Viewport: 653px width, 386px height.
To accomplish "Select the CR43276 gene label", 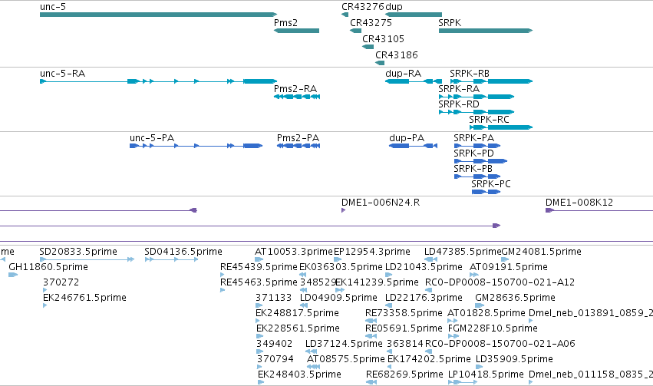I will pyautogui.click(x=363, y=7).
